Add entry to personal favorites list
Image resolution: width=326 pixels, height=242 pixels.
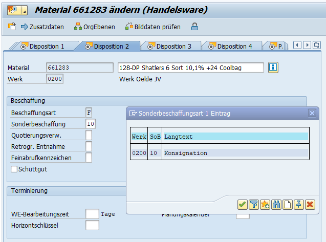coord(265,205)
